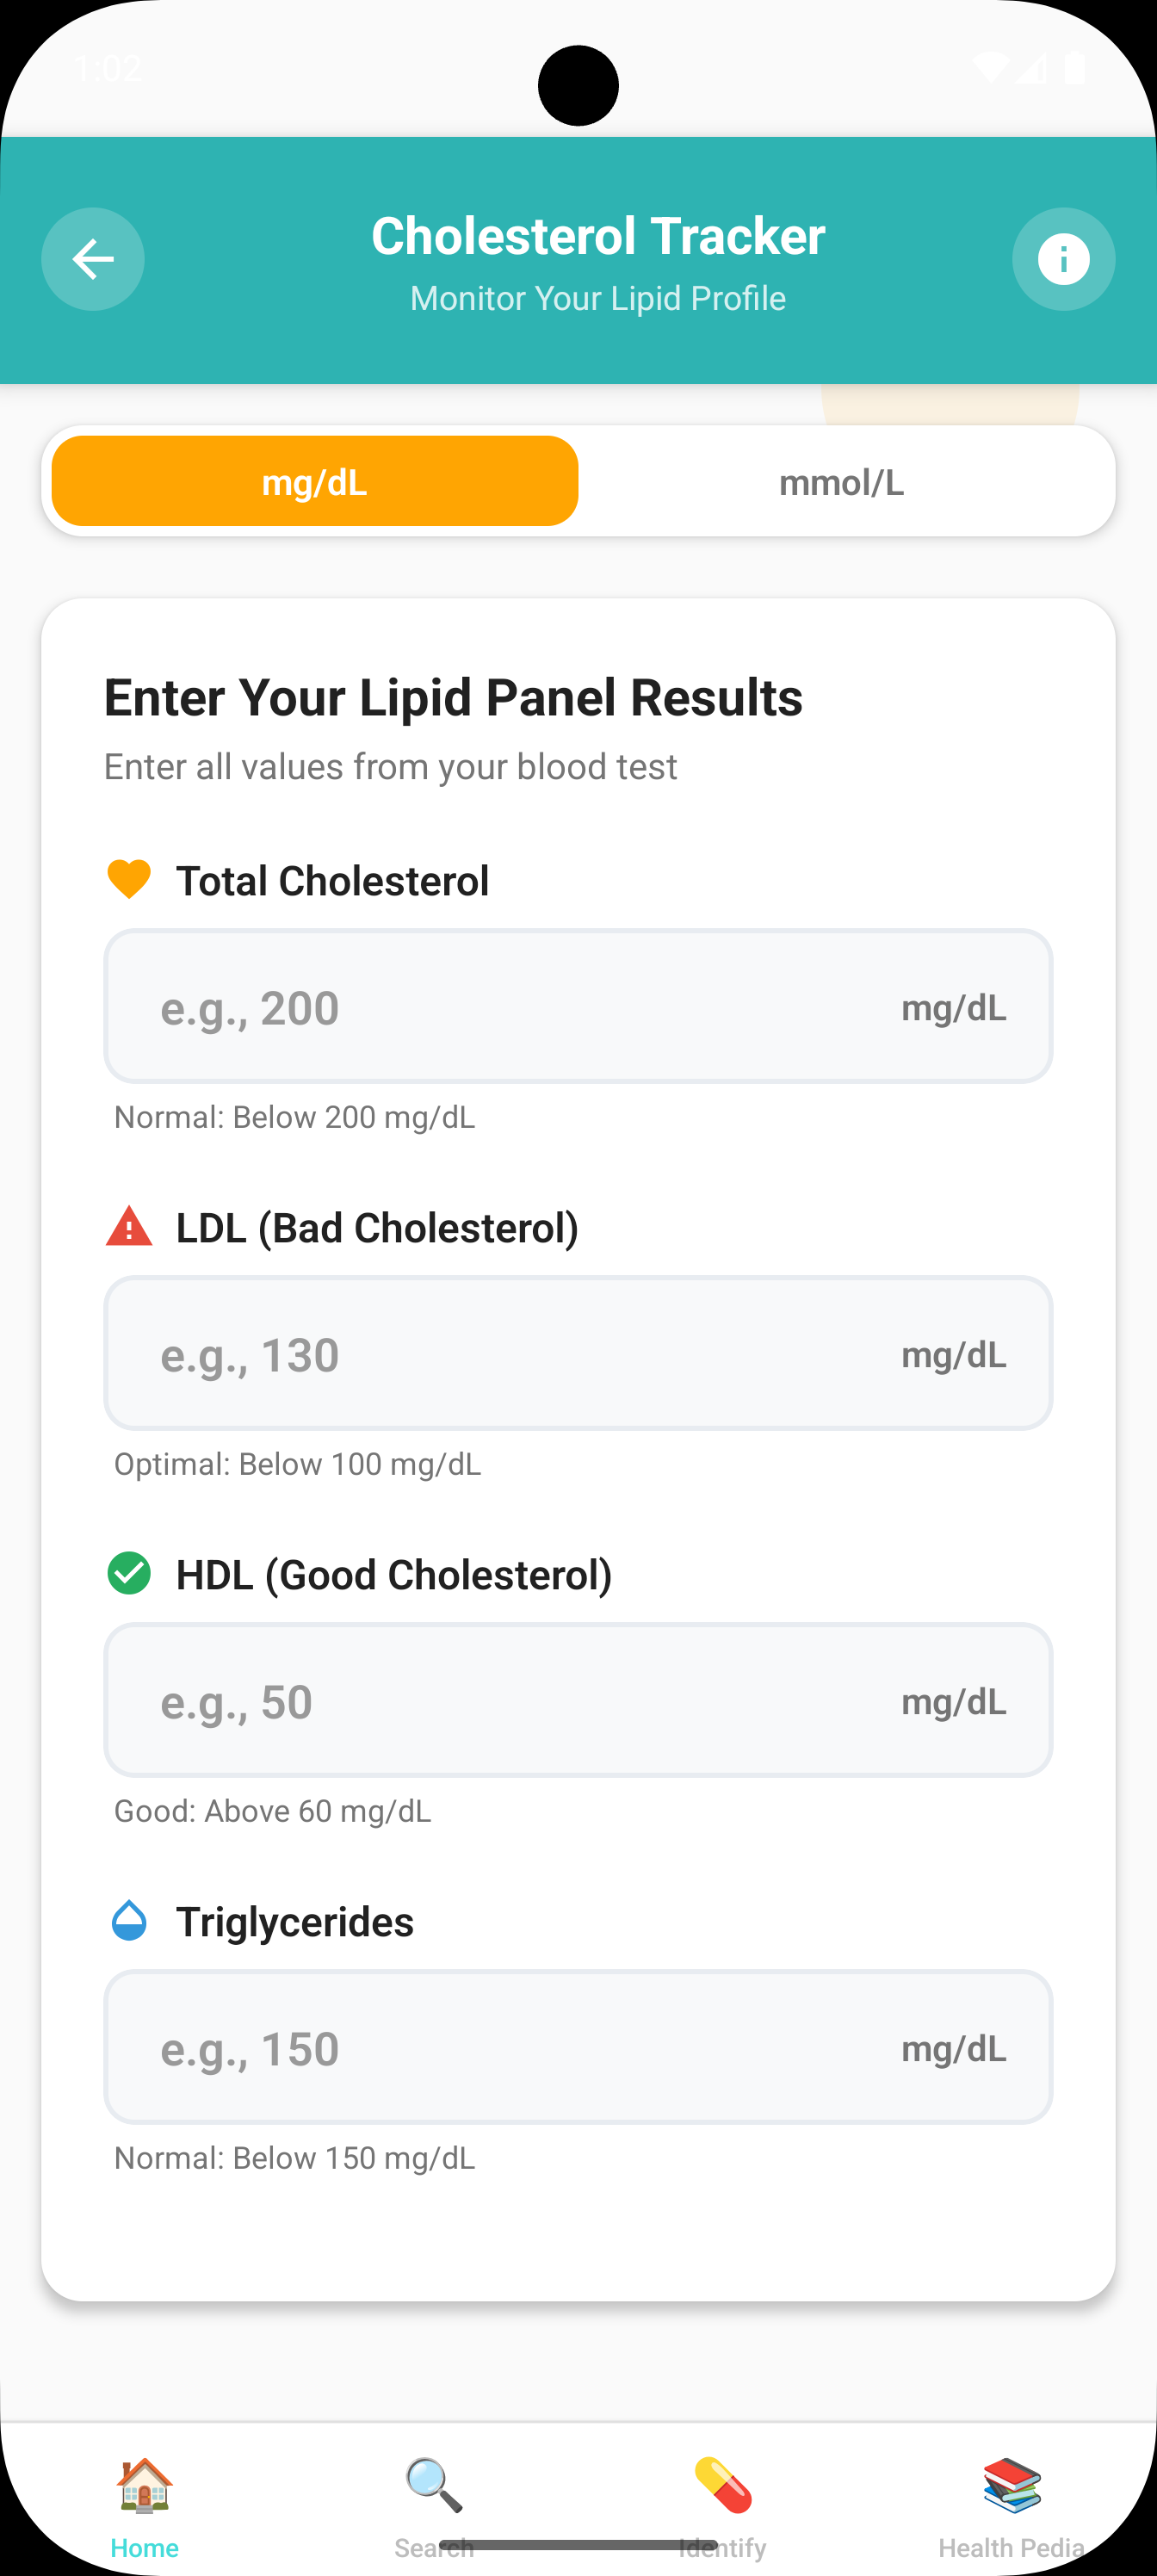Open the Health Pedia books tab
This screenshot has height=2576, width=1157.
[1012, 2487]
